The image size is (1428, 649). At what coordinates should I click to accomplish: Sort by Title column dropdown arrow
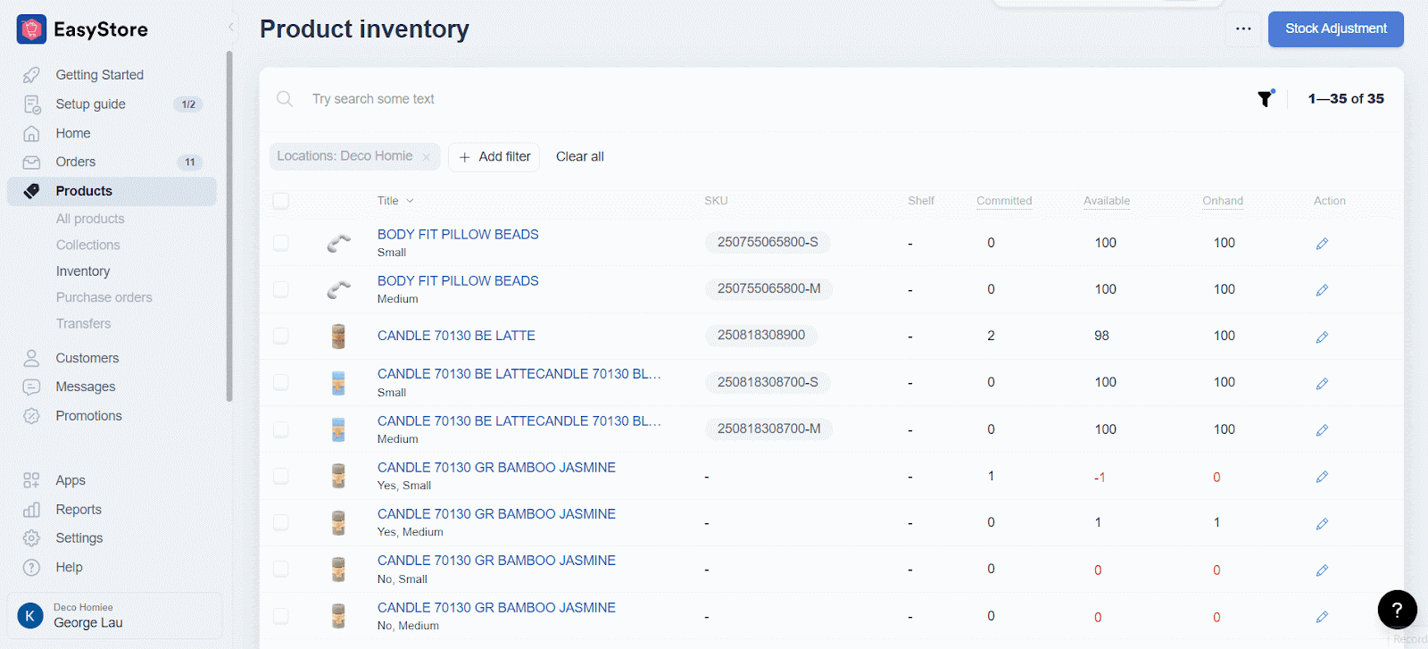(x=410, y=201)
